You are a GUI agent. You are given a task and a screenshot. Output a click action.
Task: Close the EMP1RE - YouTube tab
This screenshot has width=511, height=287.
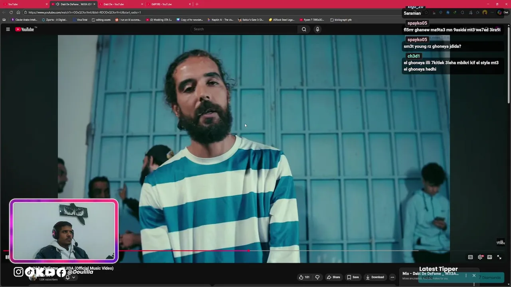pos(190,4)
